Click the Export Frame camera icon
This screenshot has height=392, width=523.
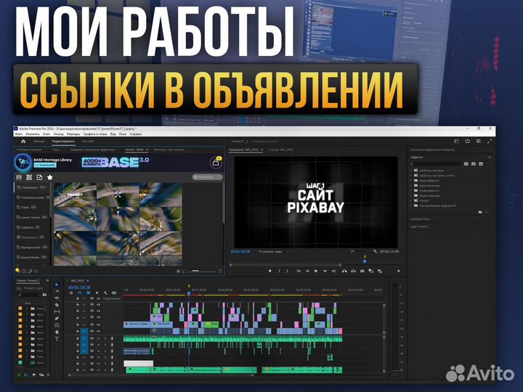[362, 271]
